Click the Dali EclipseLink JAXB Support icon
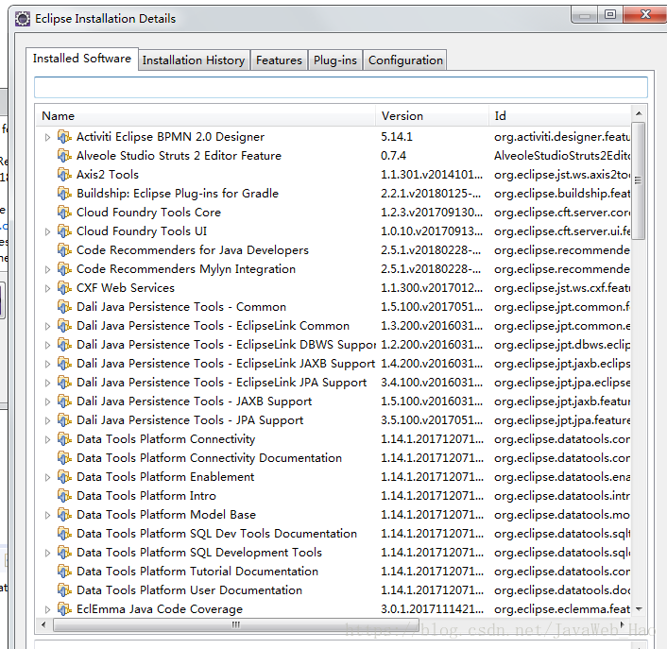 click(64, 364)
